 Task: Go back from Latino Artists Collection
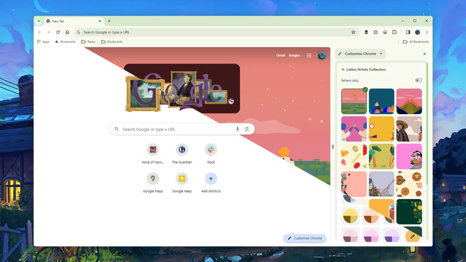[x=343, y=69]
